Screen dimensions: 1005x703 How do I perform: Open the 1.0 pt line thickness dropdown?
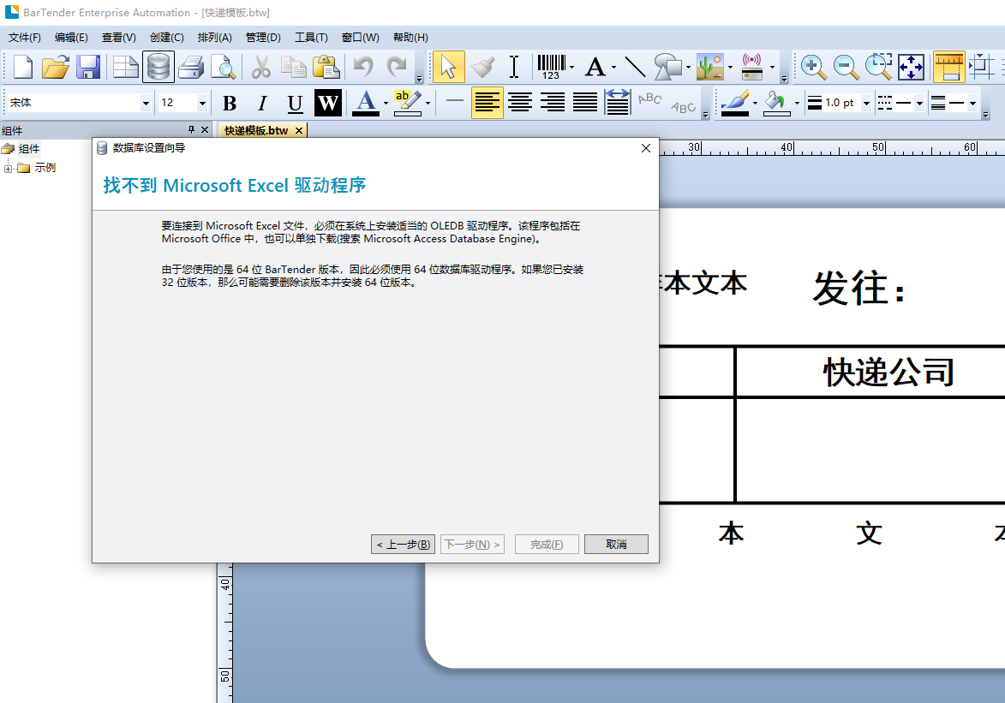[866, 103]
